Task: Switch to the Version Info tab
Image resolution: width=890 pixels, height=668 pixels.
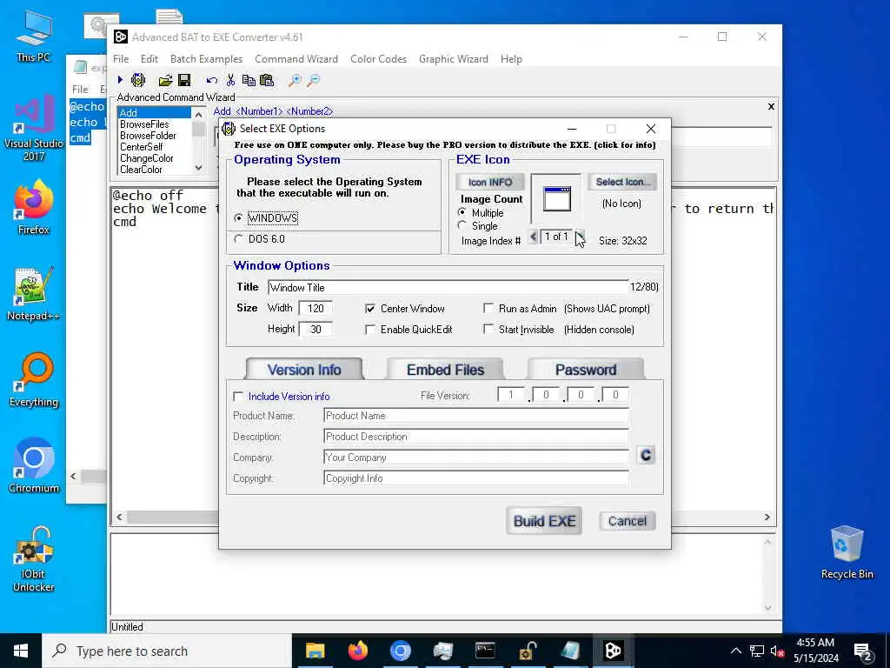Action: [304, 370]
